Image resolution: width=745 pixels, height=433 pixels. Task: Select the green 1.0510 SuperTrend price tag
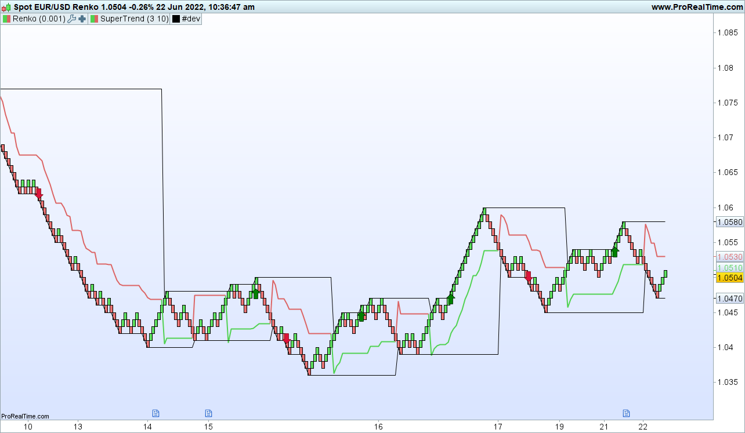[730, 268]
